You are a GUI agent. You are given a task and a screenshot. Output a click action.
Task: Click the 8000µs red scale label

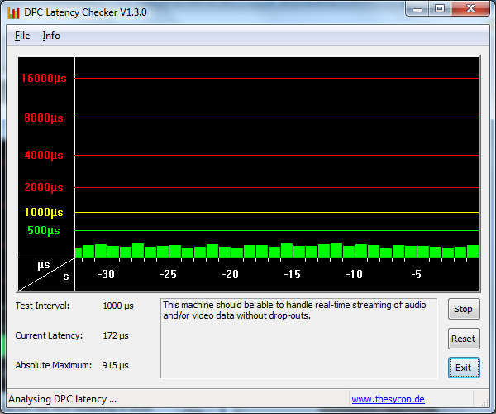(44, 118)
